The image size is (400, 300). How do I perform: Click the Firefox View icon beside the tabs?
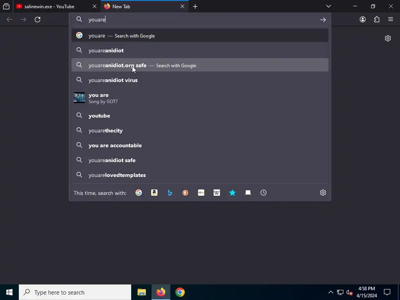tap(6, 6)
